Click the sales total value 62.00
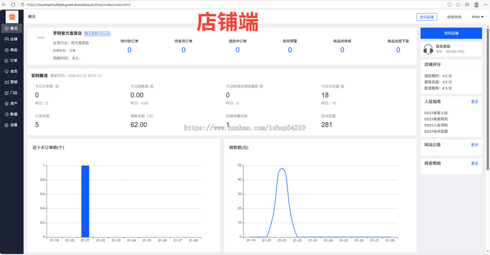Viewport: 490px width, 255px height. [139, 125]
